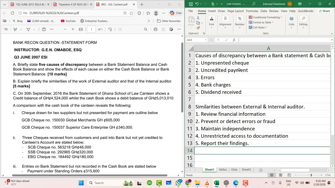Switch to the Abiba sheet tab
The width and height of the screenshot is (335, 188).
223,170
